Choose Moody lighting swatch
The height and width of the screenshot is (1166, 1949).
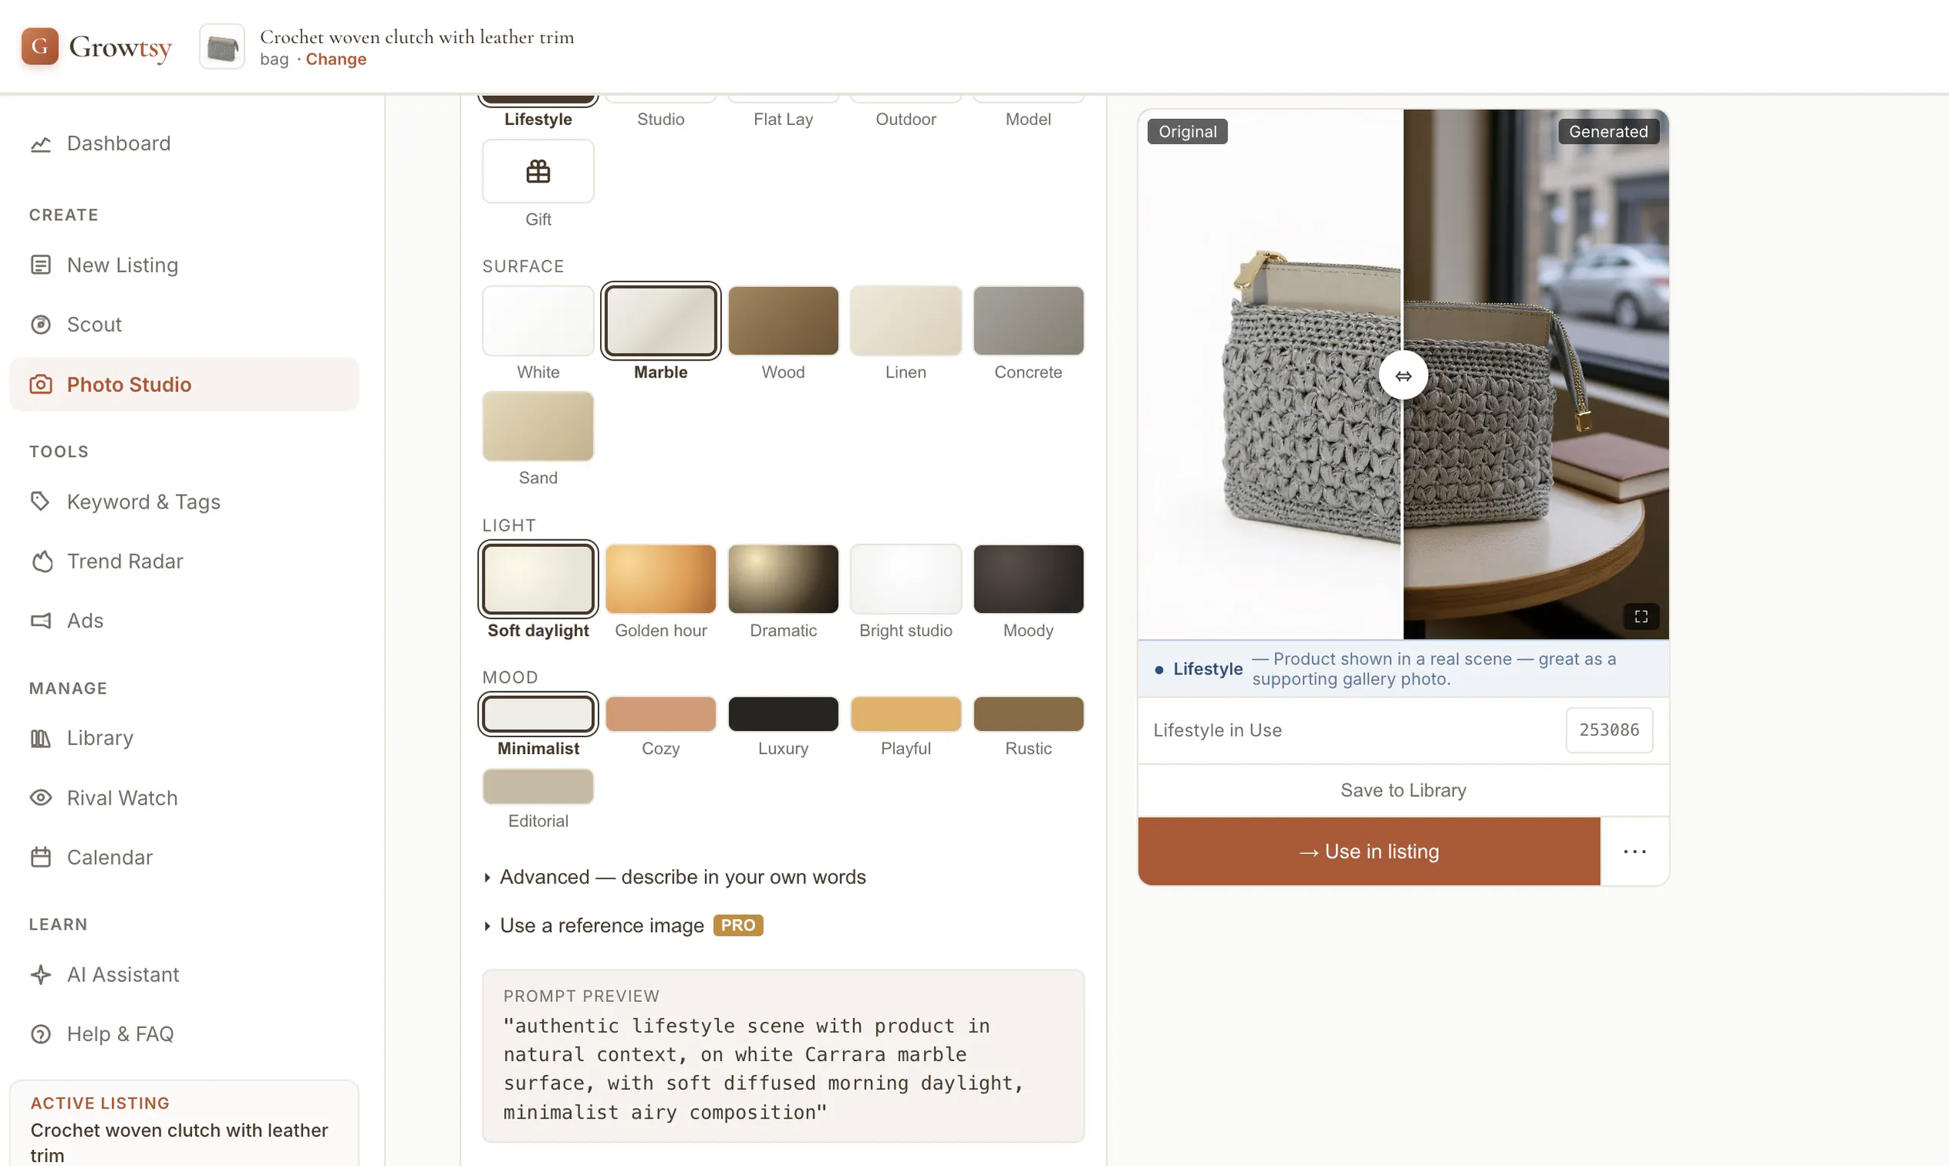tap(1029, 579)
